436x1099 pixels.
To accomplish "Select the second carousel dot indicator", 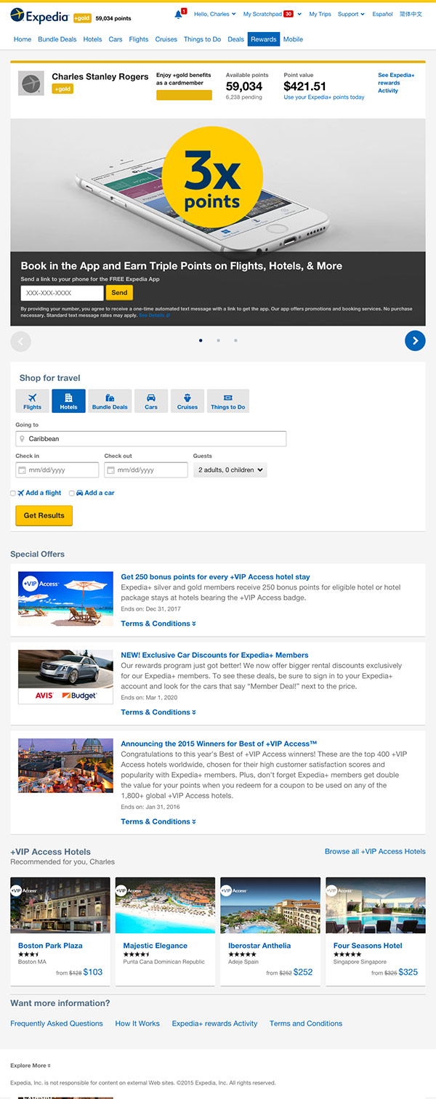I will [218, 340].
